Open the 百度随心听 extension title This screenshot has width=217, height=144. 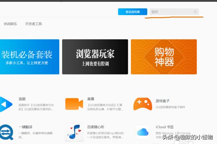click(x=95, y=127)
